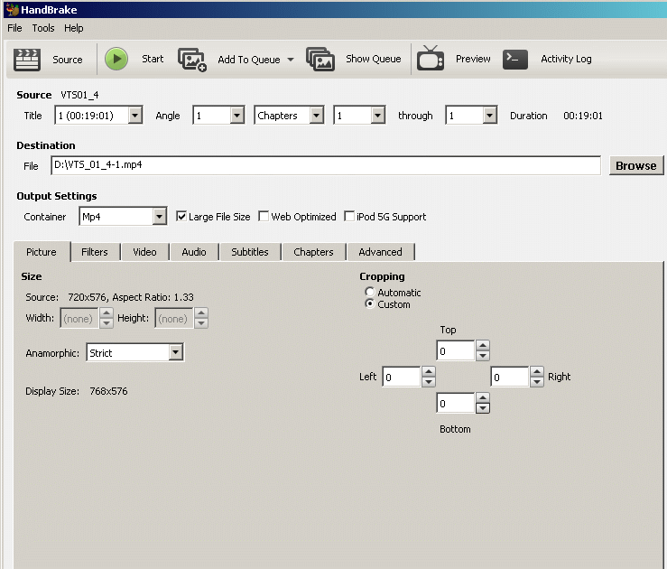667x569 pixels.
Task: Increase the Left crop value
Action: tap(429, 371)
